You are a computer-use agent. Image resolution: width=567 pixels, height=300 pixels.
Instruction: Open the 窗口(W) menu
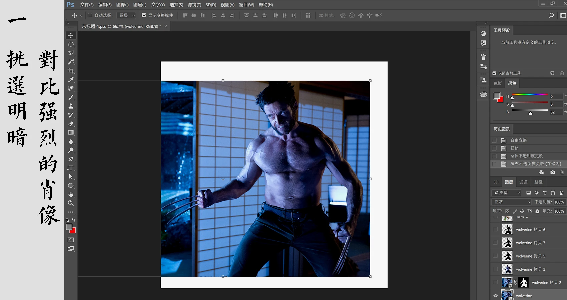(x=246, y=5)
